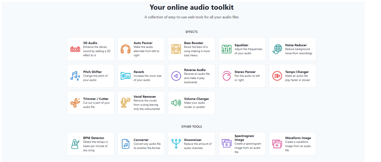381x162 pixels.
Task: Click the EFFECTS section heading
Action: pos(192,32)
